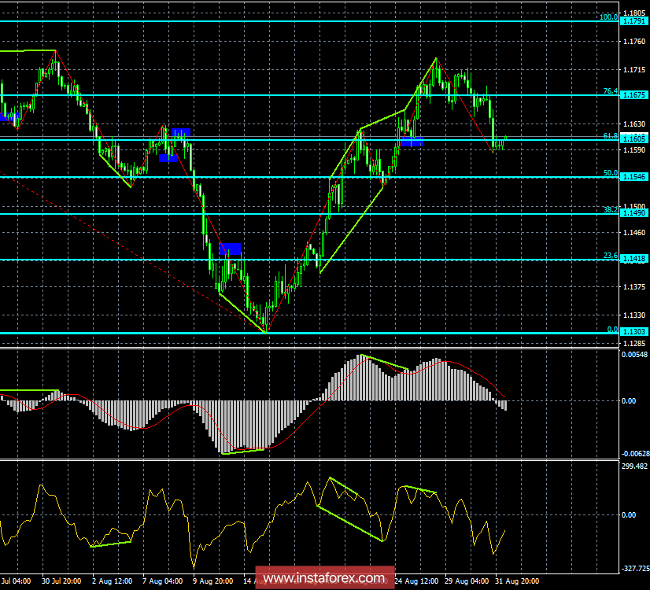The height and width of the screenshot is (590, 650).
Task: Click the 61.8 Fibonacci level label
Action: pos(610,136)
